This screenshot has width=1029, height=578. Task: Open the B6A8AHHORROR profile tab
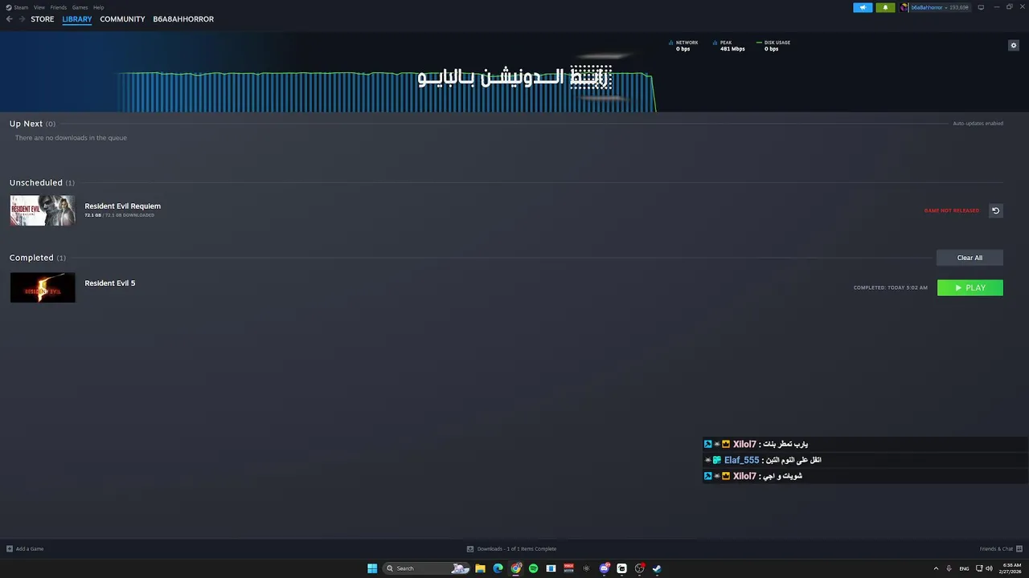click(x=183, y=19)
